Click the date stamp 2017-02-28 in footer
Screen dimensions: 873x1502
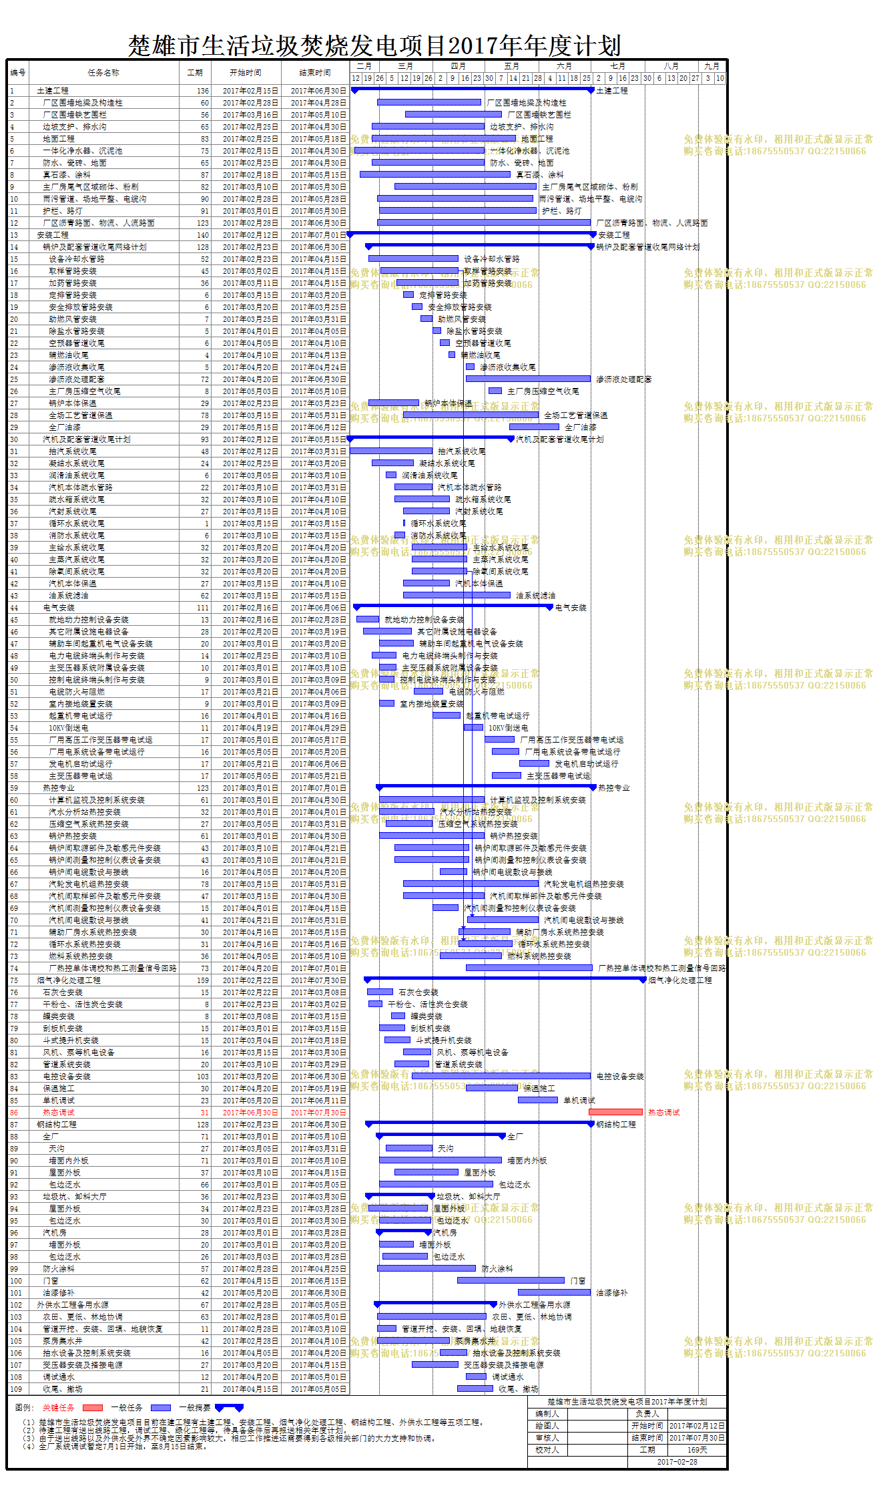click(x=677, y=1462)
